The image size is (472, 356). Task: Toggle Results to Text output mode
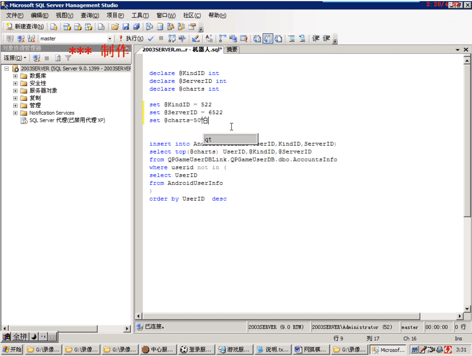click(257, 38)
